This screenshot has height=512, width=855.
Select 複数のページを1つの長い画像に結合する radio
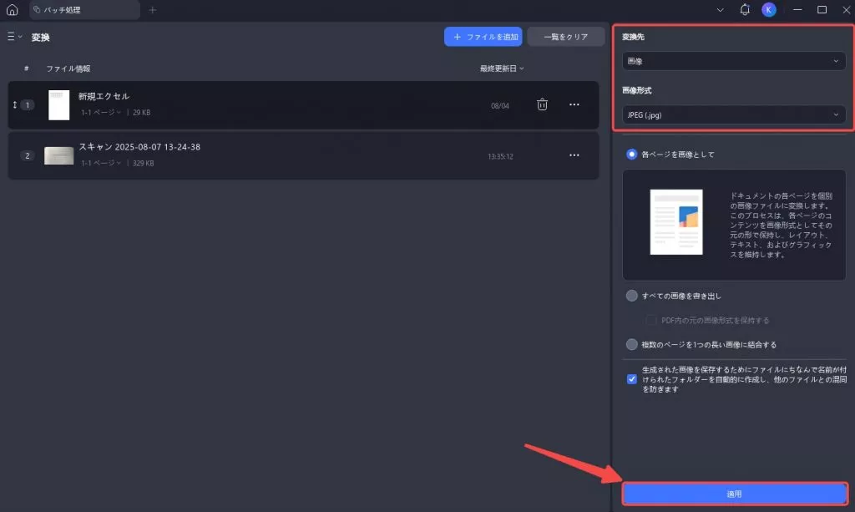[631, 344]
